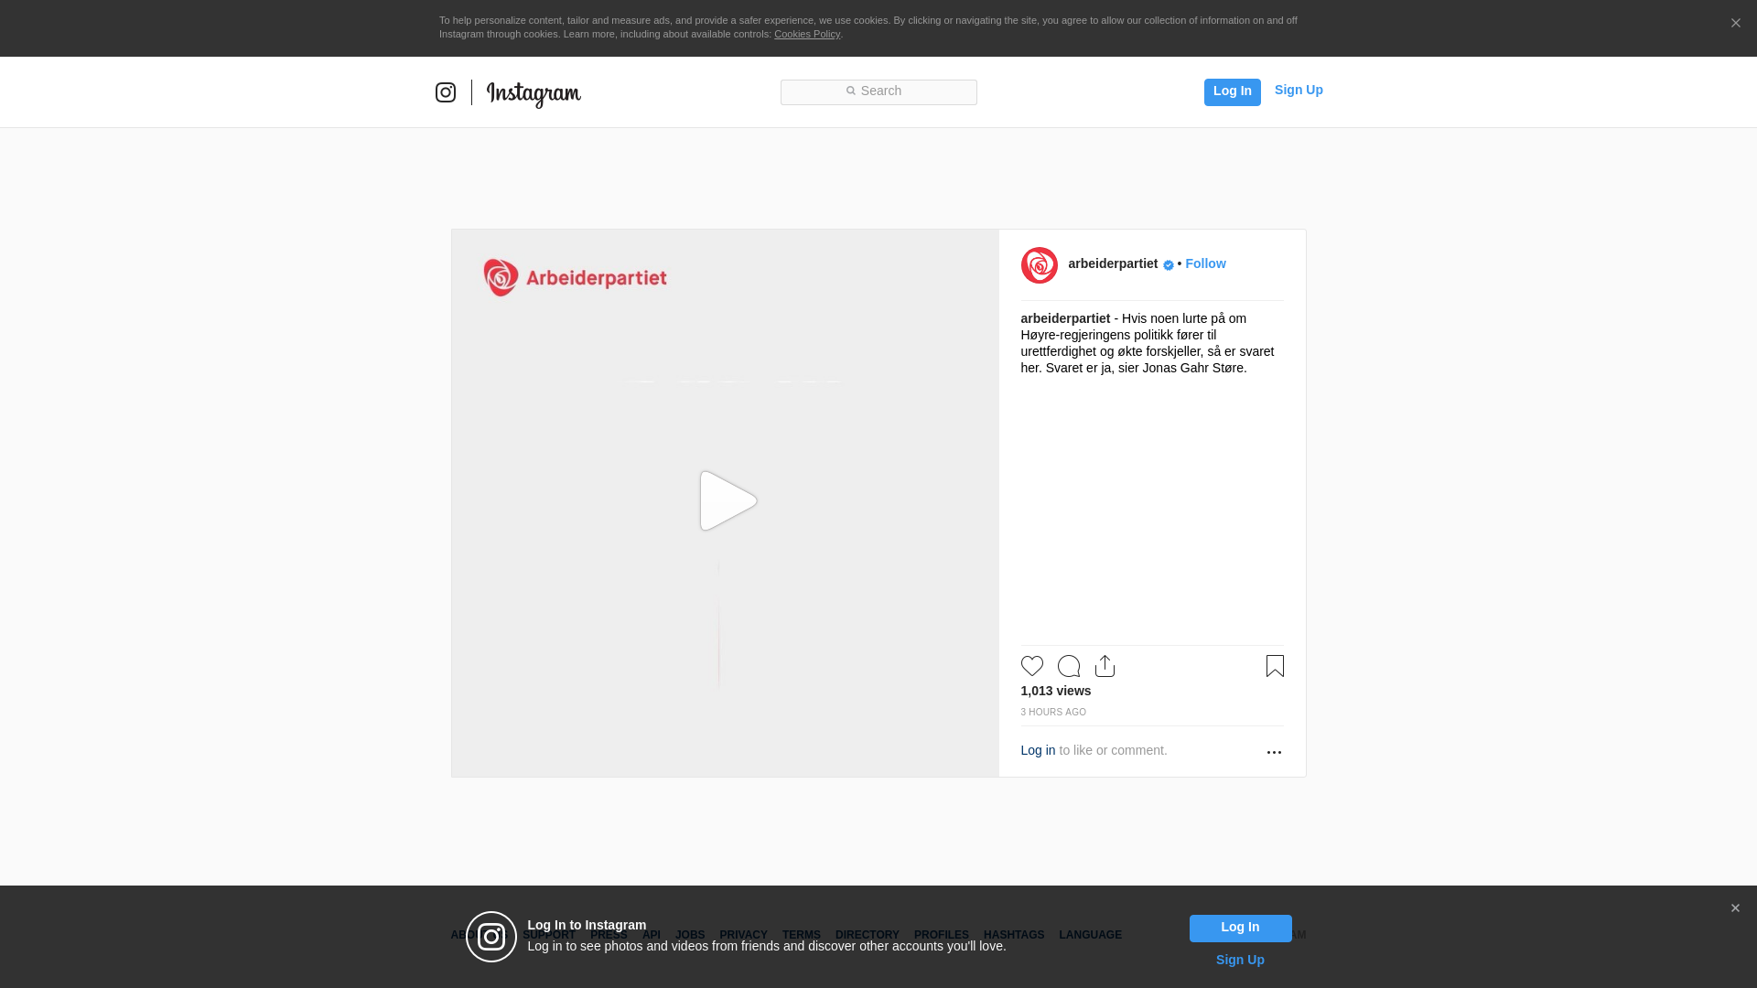Viewport: 1757px width, 988px height.
Task: Click the 3 HOURS AGO timestamp
Action: tap(1053, 712)
